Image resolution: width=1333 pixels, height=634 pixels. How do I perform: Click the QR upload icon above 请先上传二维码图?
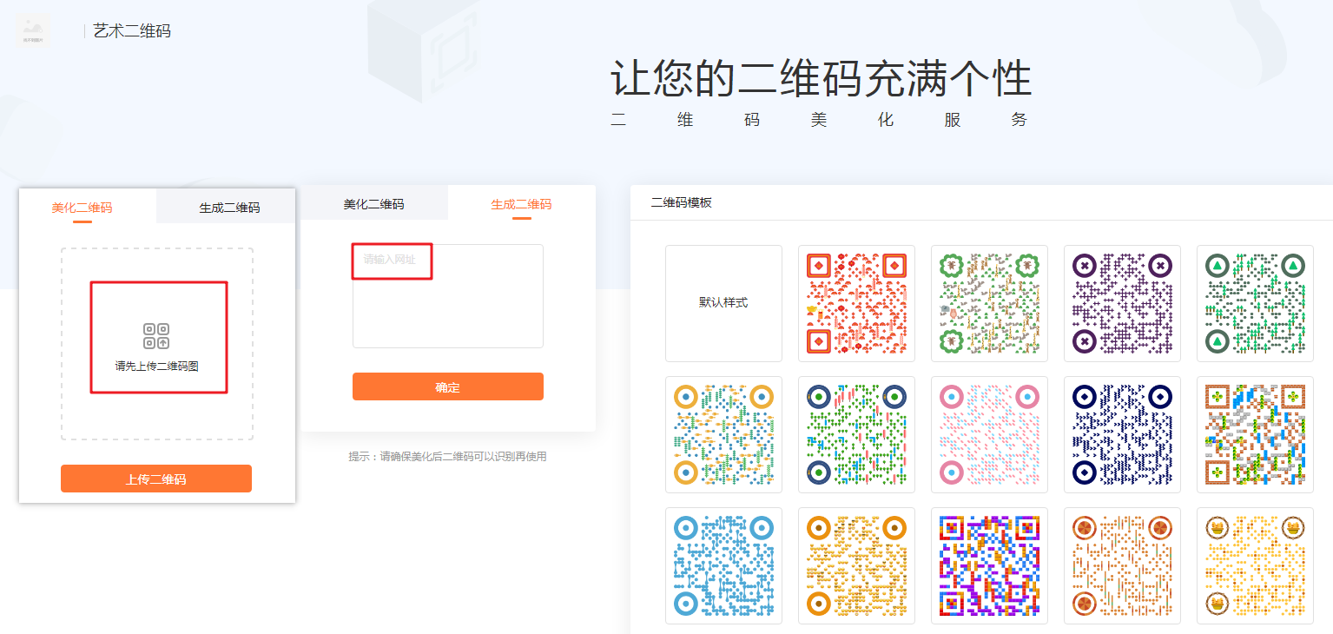pos(156,336)
